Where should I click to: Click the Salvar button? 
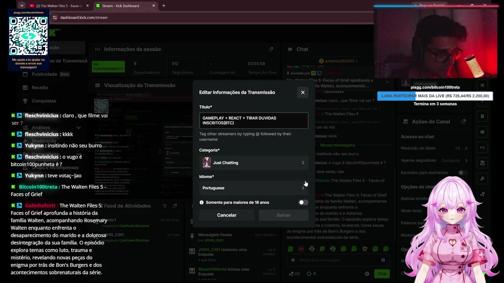tap(283, 215)
